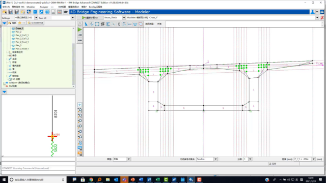Click the distance P_1_Y value field
The image size is (326, 183).
point(303,159)
